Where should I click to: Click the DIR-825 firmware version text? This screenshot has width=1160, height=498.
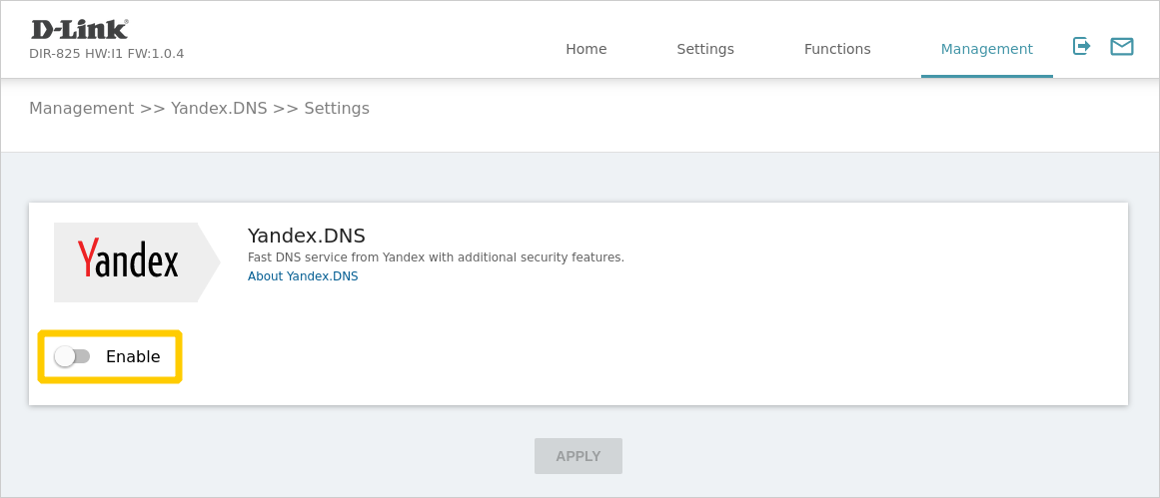coord(106,54)
